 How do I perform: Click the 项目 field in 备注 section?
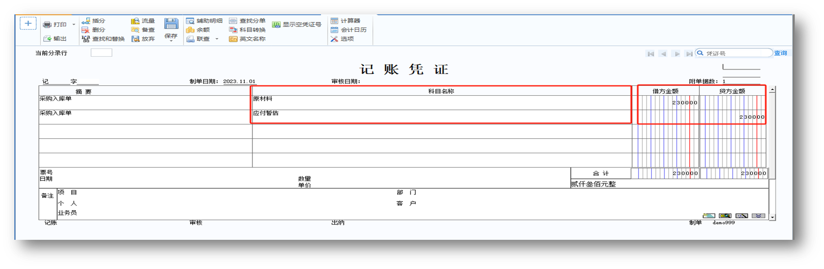(x=67, y=192)
